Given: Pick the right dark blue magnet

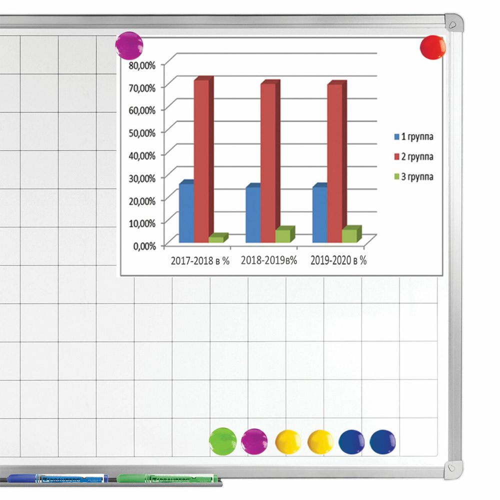Looking at the screenshot, I should coord(382,442).
